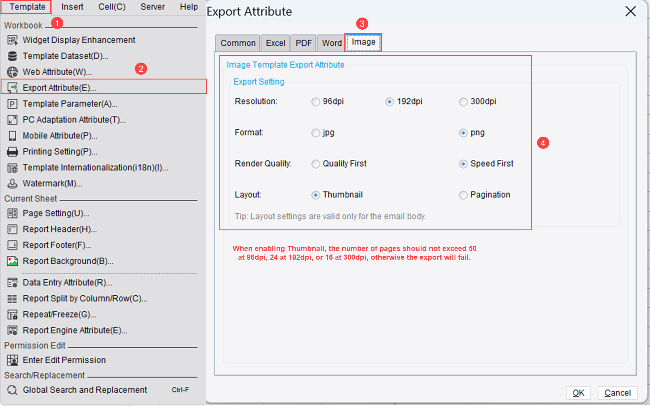Open Widget Display Enhancement settings
Viewport: 650px width, 406px height.
click(x=12, y=40)
